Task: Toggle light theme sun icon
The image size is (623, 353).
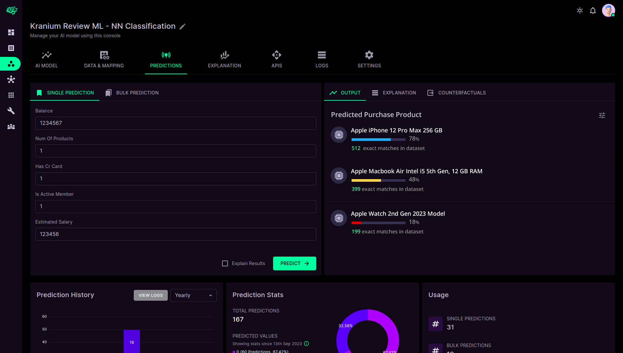Action: tap(580, 10)
